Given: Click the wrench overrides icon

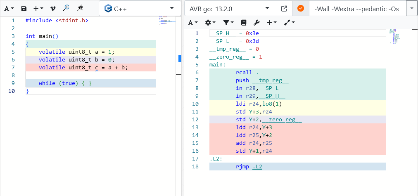Looking at the screenshot, I should click(x=256, y=23).
